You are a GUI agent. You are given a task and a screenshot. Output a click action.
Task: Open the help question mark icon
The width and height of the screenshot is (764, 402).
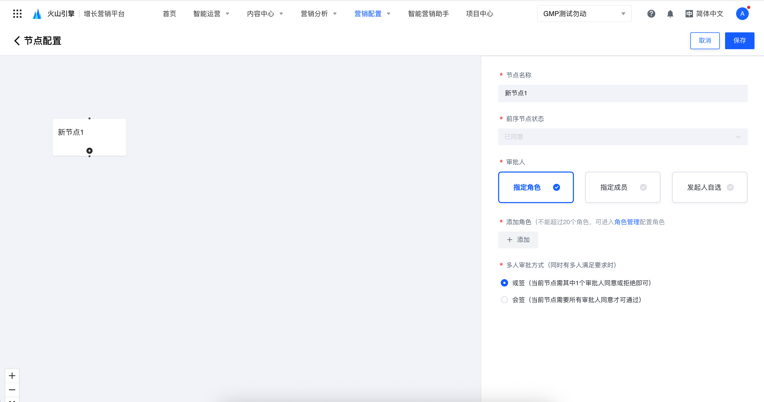coord(651,14)
